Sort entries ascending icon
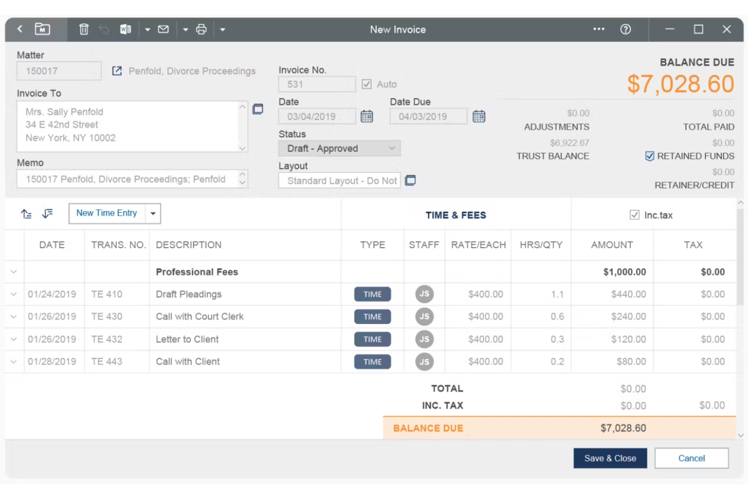The image size is (748, 499). point(26,214)
